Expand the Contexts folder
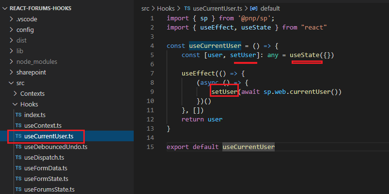This screenshot has width=389, height=194. [32, 93]
